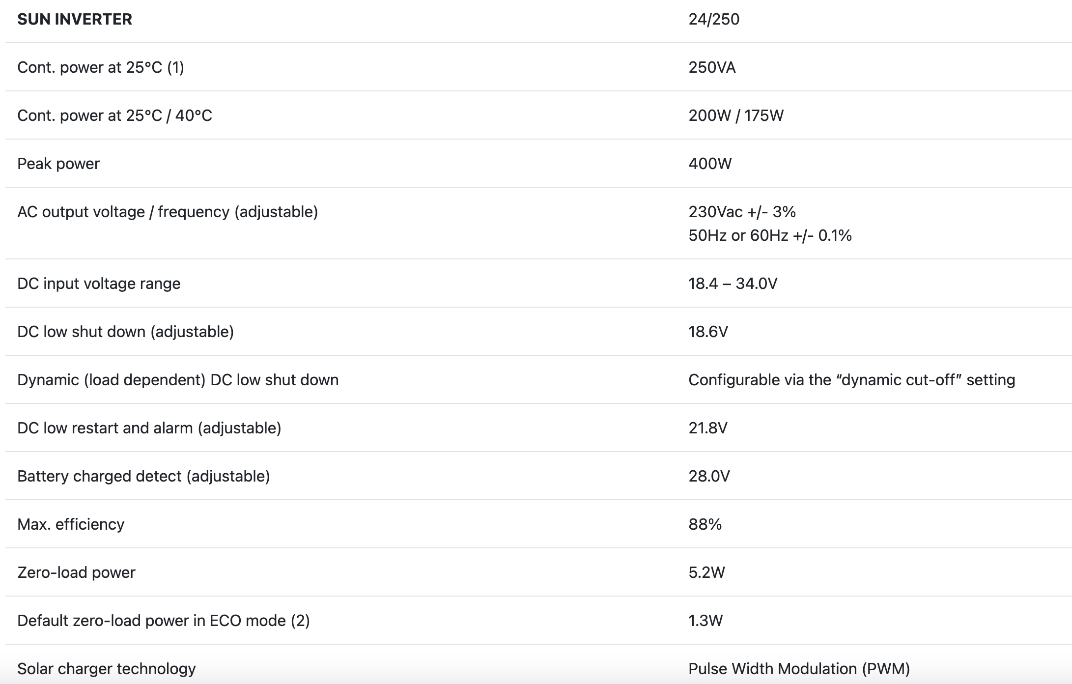Click the 24/250 model column header

point(713,19)
